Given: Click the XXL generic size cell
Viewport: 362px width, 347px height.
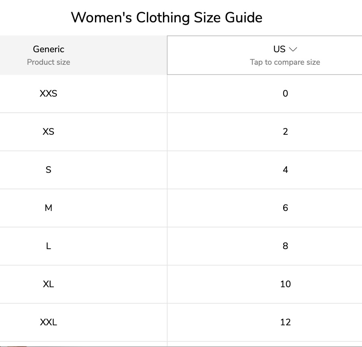Looking at the screenshot, I should pos(48,322).
